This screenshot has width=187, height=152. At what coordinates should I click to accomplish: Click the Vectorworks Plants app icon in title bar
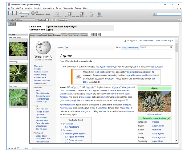click(9, 4)
